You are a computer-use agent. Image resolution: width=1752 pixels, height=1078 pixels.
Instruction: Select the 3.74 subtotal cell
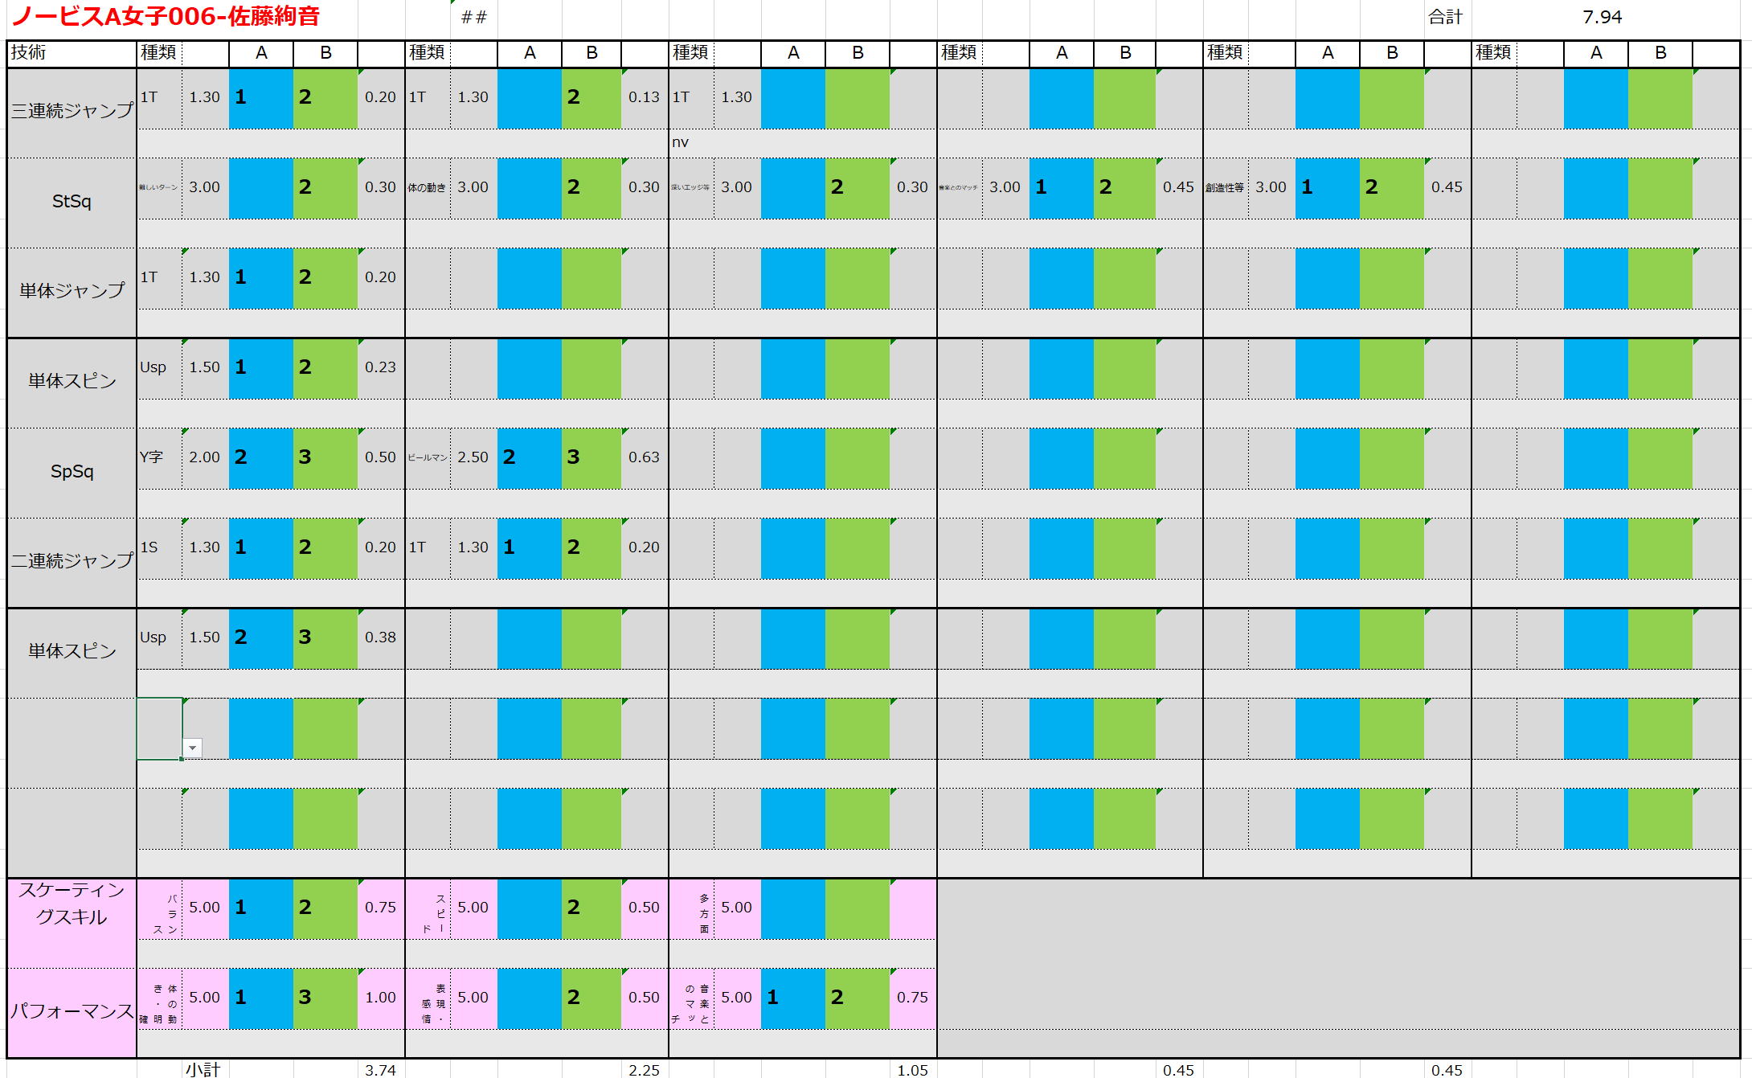[x=380, y=1069]
